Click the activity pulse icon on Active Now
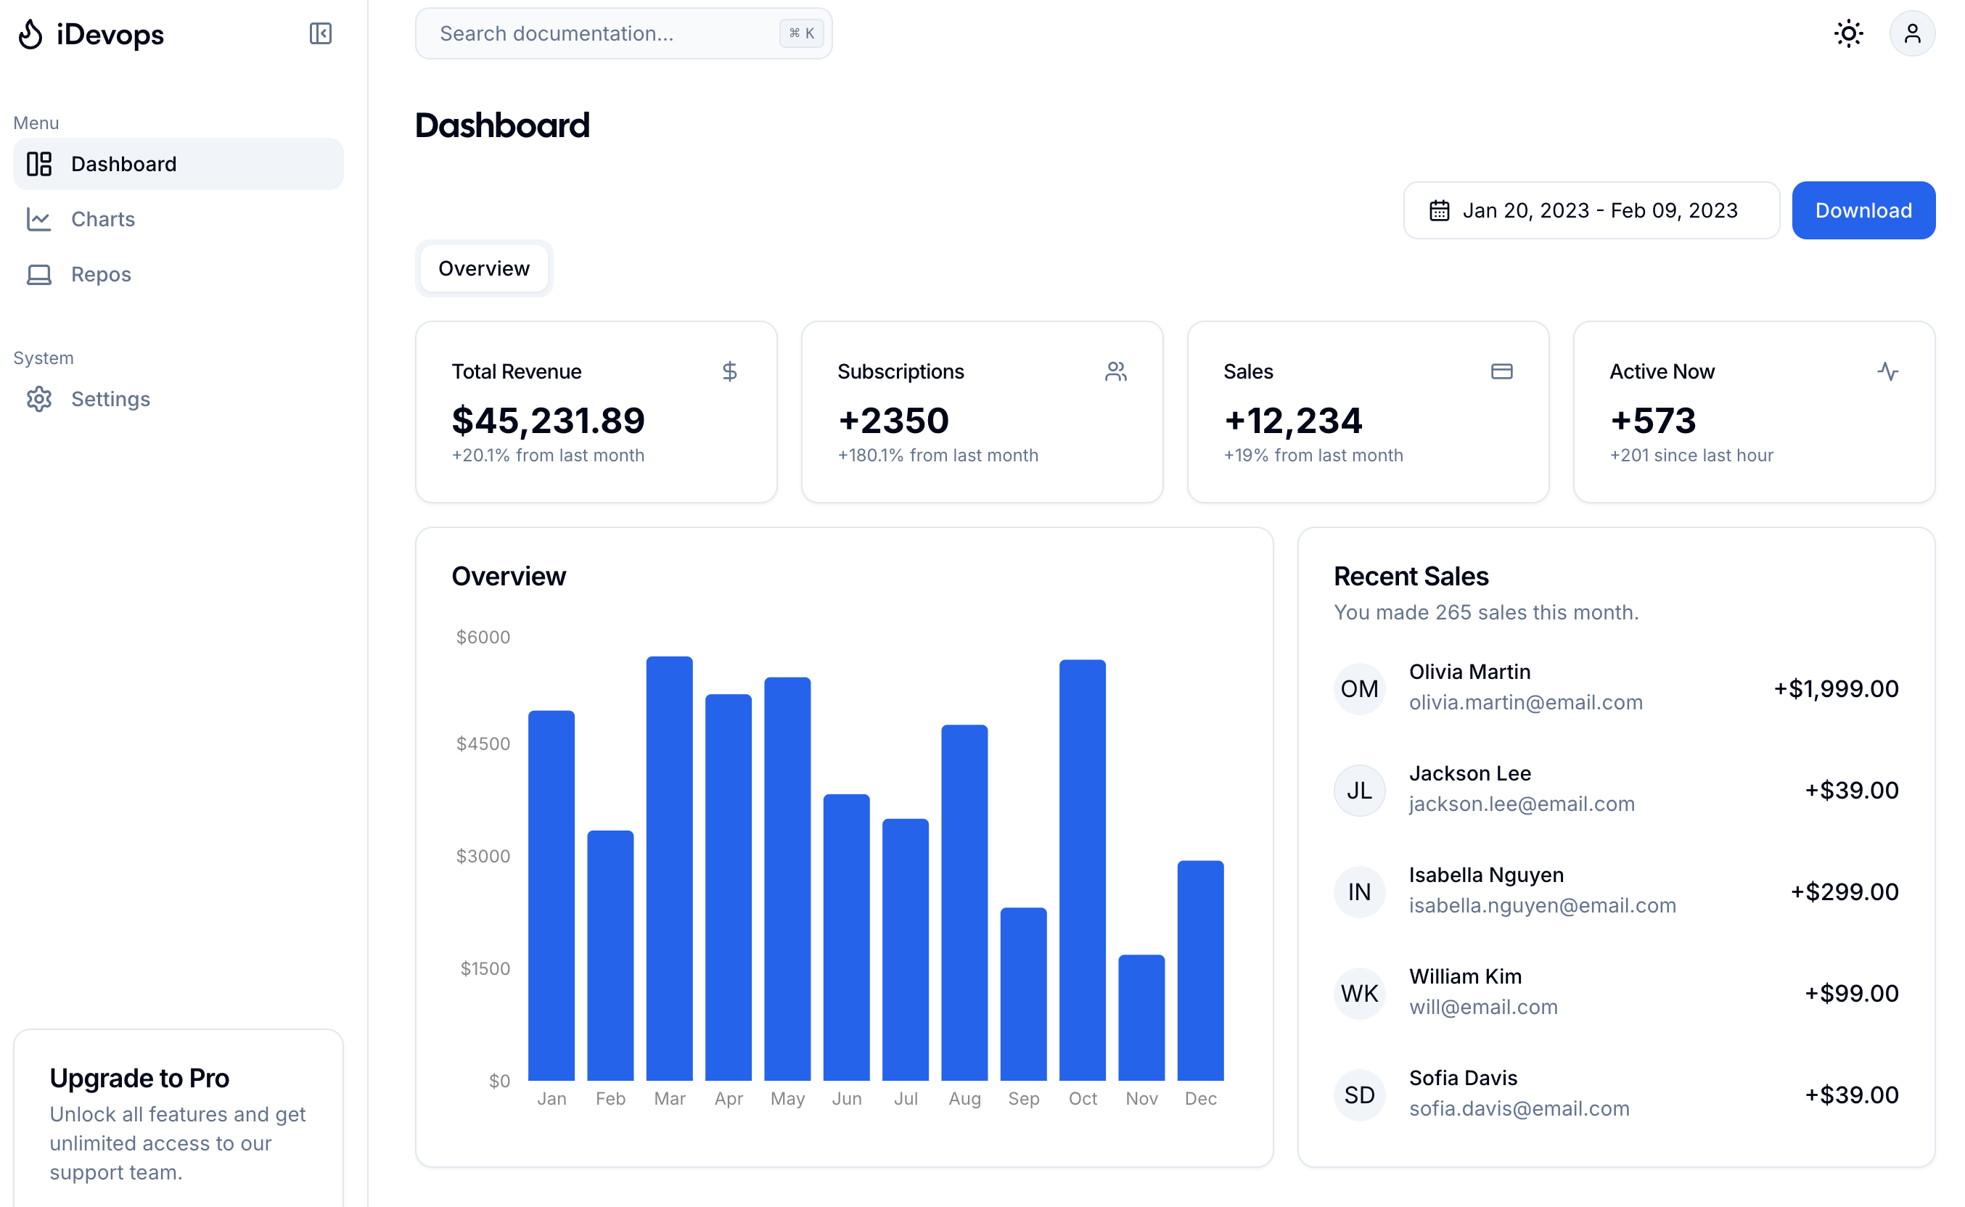 [1887, 371]
